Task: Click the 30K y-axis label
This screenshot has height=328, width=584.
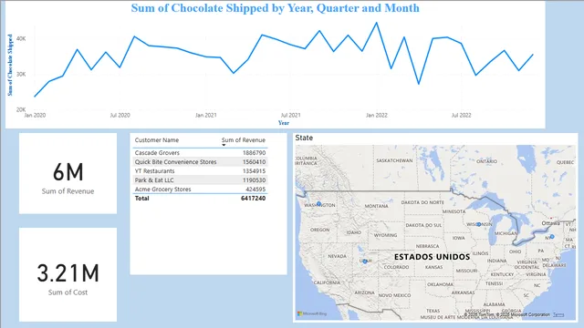Action: [21, 75]
